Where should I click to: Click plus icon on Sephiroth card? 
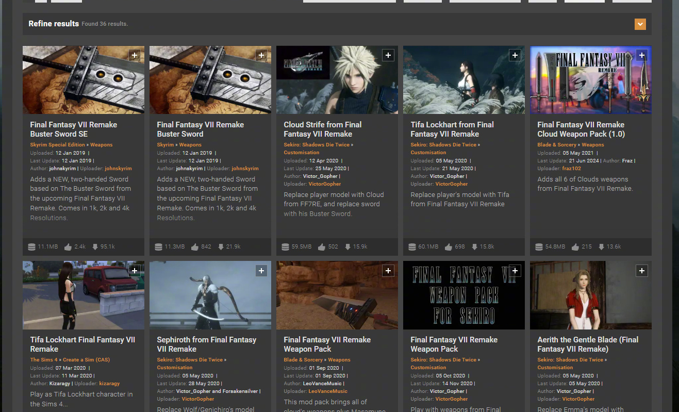click(261, 270)
